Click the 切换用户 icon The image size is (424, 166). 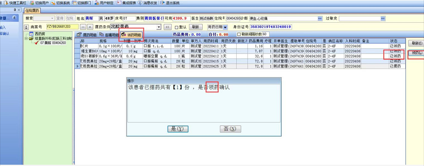pyautogui.click(x=32, y=3)
